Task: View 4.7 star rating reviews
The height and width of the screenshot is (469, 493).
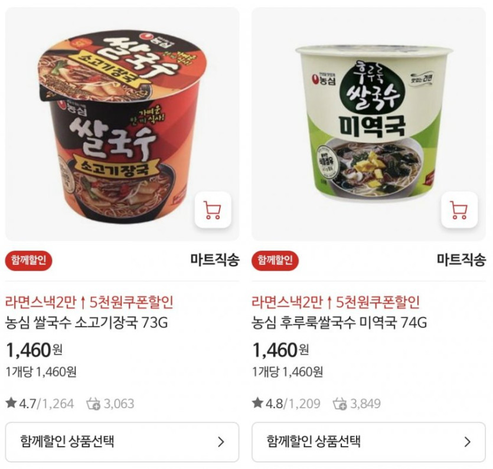Action: pos(40,404)
